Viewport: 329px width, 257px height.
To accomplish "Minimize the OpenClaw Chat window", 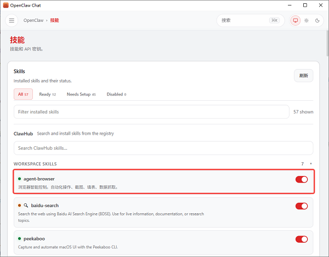I will click(x=290, y=5).
